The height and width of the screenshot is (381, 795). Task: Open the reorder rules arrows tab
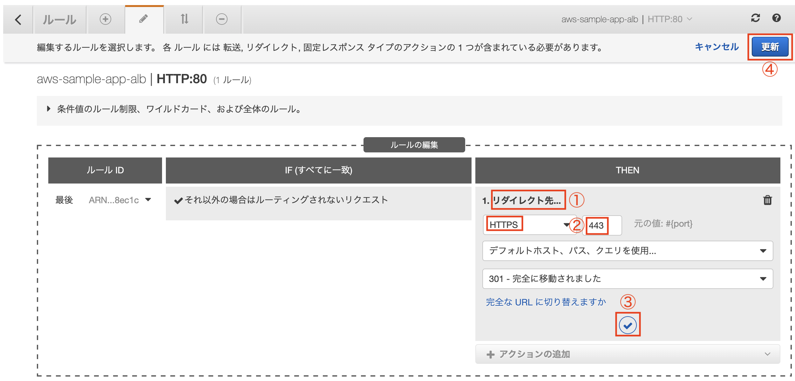[x=184, y=19]
